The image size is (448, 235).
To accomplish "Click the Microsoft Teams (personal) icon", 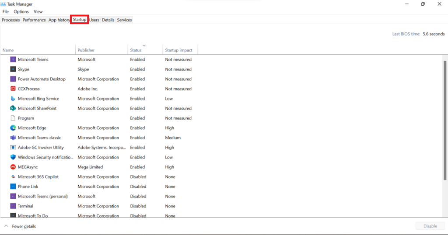I will pyautogui.click(x=13, y=196).
